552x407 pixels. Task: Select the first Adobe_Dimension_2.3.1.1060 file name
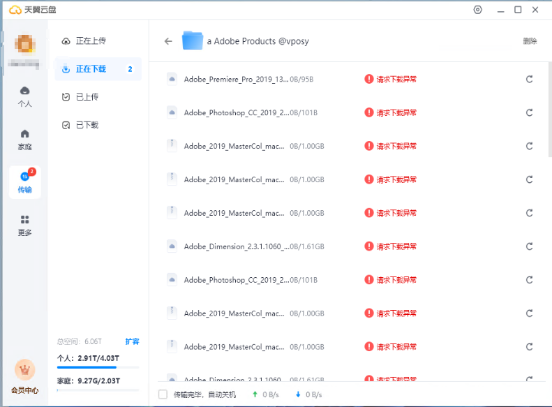coord(236,246)
